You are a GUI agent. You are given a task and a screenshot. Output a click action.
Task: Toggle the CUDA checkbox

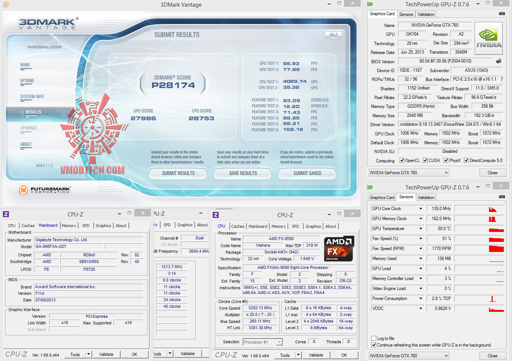[425, 161]
